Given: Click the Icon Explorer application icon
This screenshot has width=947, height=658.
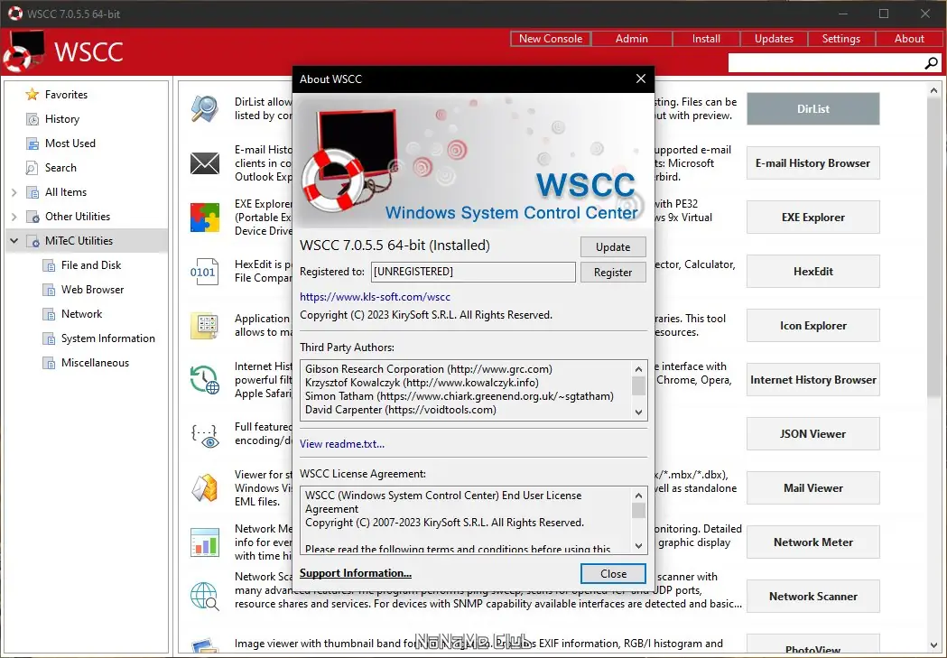Looking at the screenshot, I should point(205,325).
